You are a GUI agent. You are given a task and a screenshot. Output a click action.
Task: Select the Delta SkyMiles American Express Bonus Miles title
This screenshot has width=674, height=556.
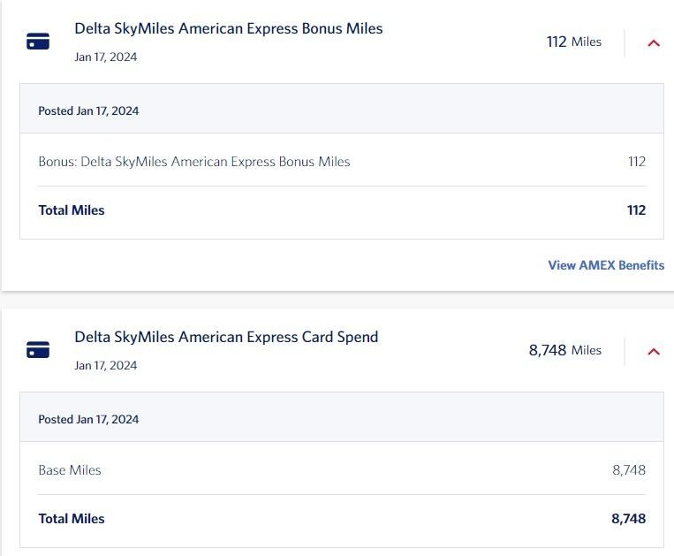tap(229, 28)
